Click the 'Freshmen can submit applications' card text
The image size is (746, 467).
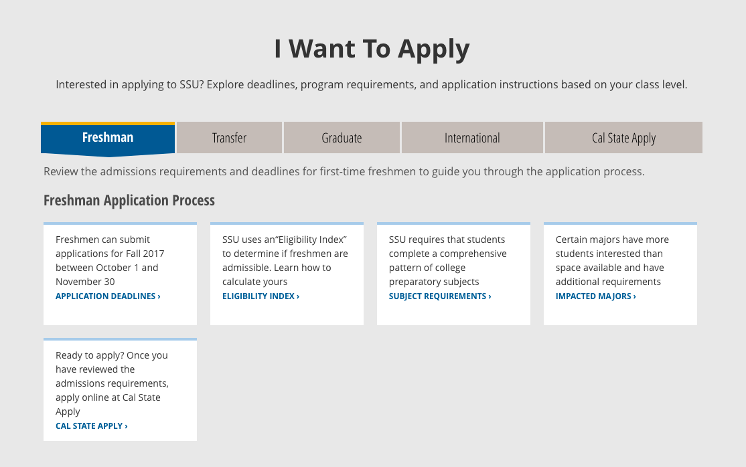(x=110, y=261)
